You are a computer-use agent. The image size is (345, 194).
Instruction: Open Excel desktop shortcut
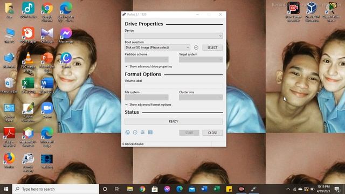[x=28, y=85]
